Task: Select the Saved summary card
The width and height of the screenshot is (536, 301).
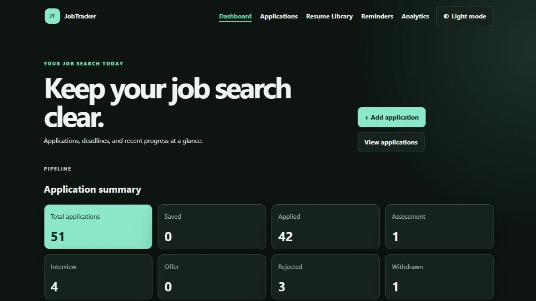Action: 212,227
